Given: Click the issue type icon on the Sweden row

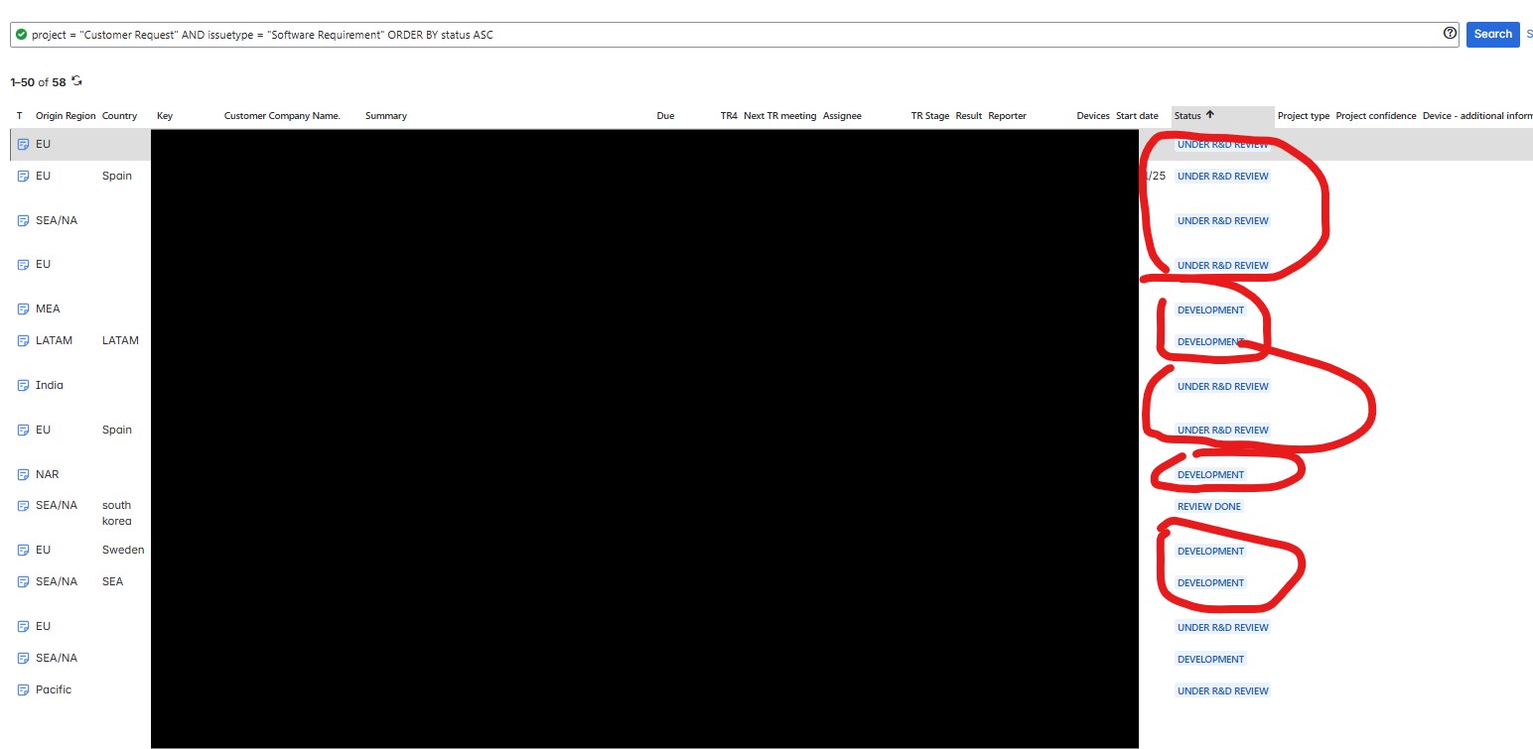Looking at the screenshot, I should [22, 549].
